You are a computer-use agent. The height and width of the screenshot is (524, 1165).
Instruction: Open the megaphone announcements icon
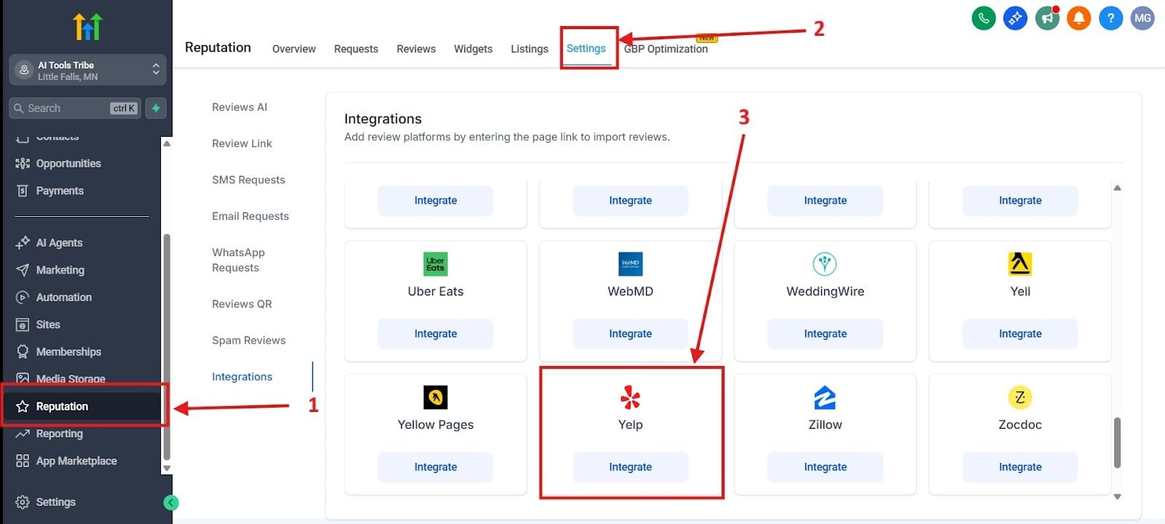tap(1047, 18)
